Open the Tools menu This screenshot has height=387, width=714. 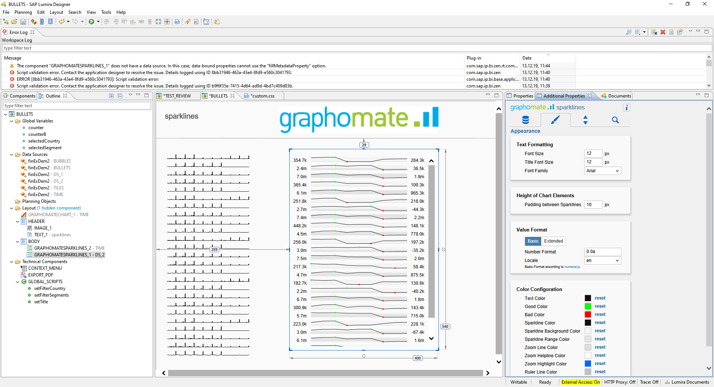click(x=106, y=12)
